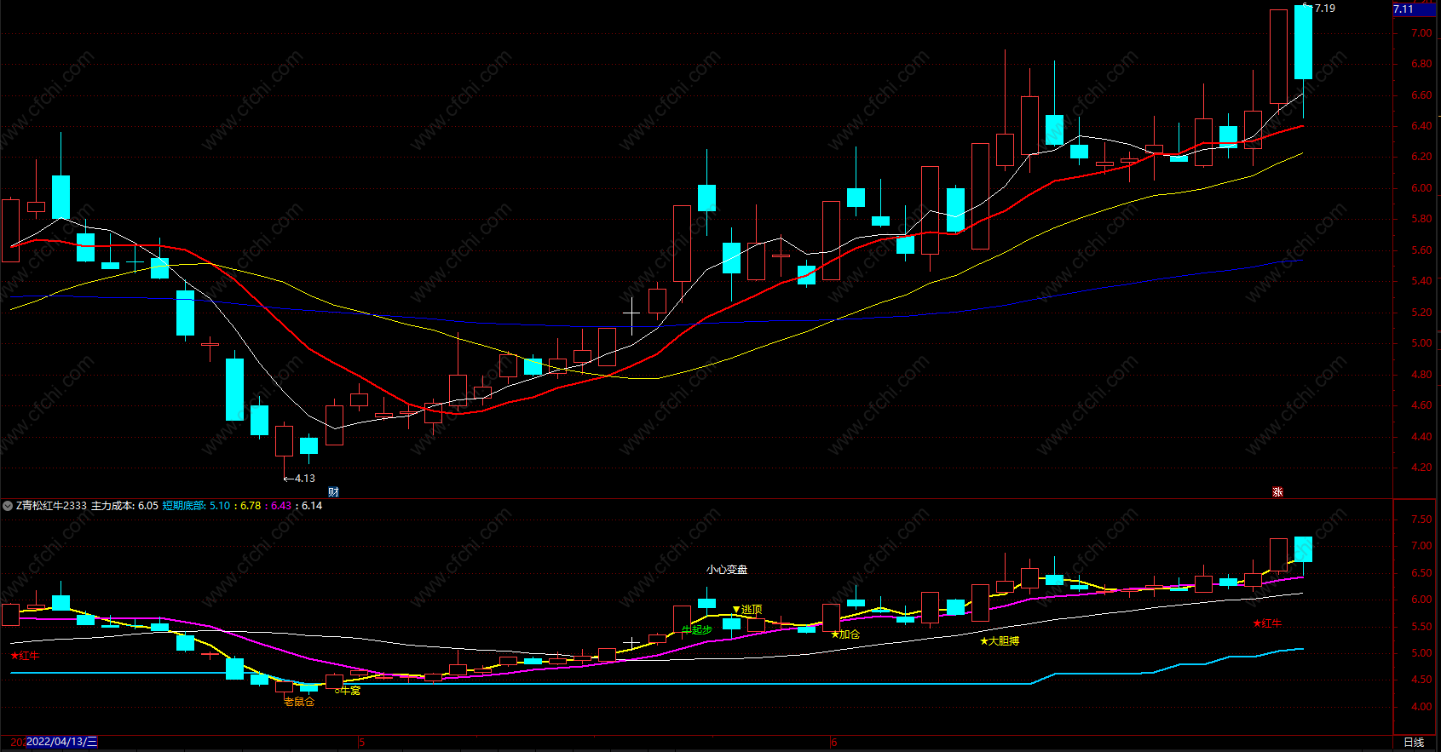Click the yellow 6.78 indicator value
The height and width of the screenshot is (752, 1441).
(251, 506)
